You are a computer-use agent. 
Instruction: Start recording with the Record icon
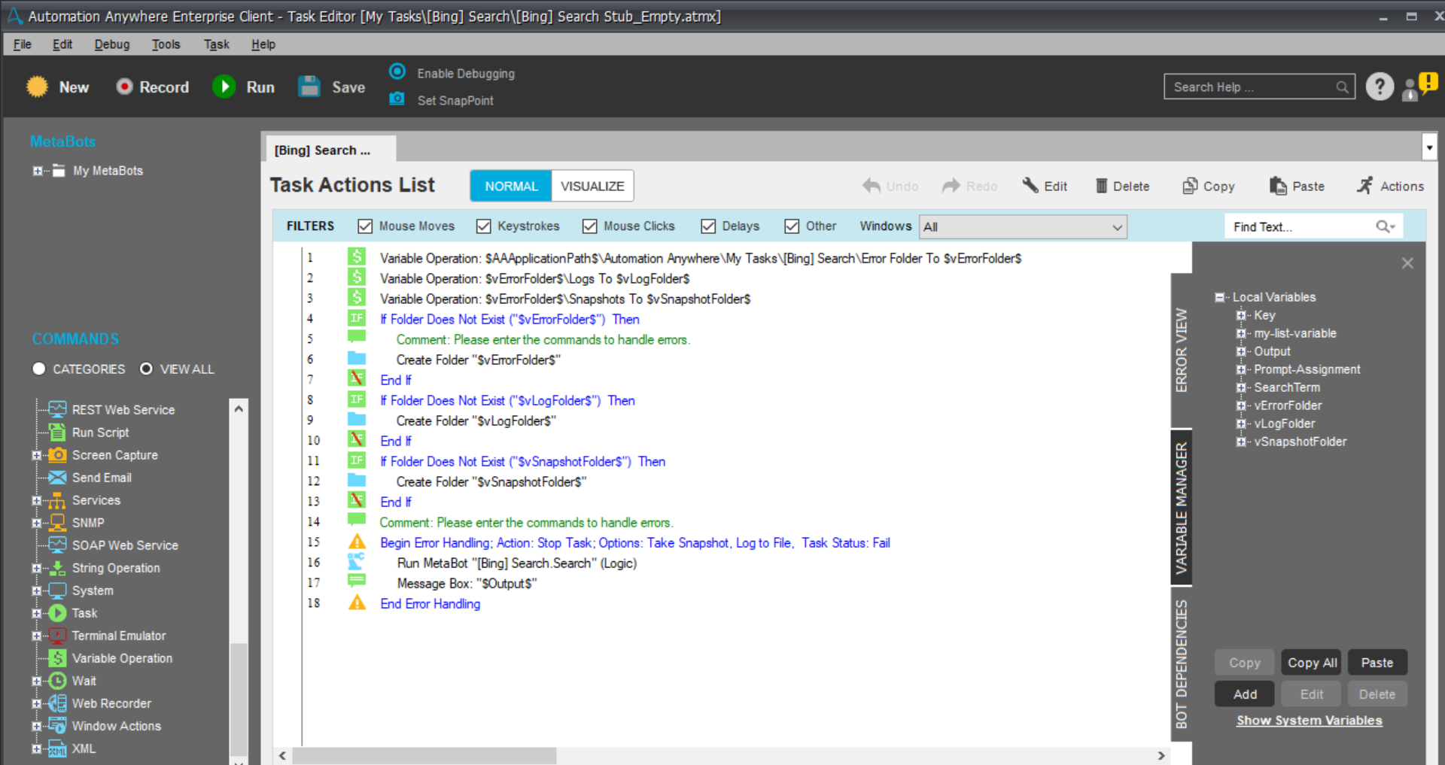[x=124, y=87]
